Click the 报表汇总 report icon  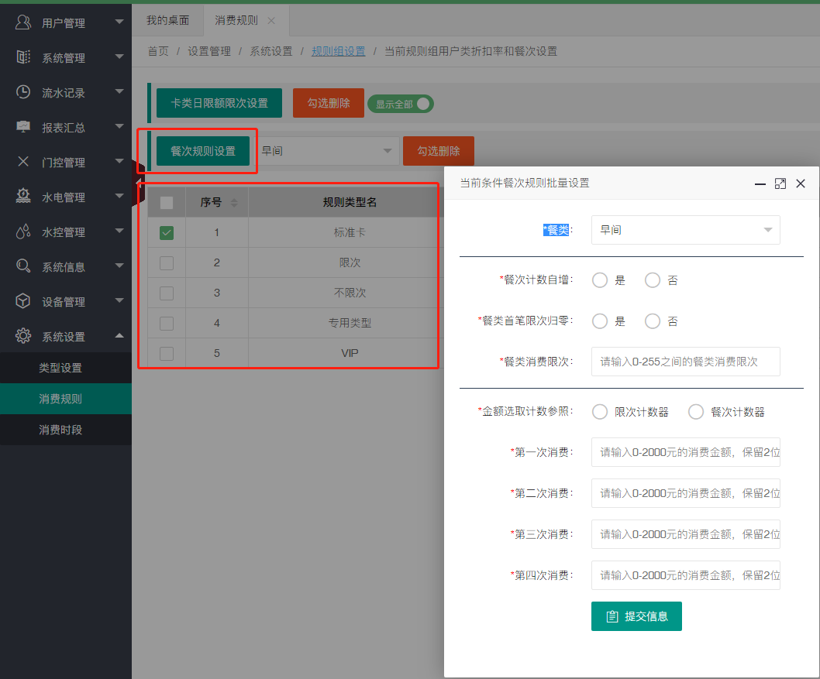(x=22, y=127)
